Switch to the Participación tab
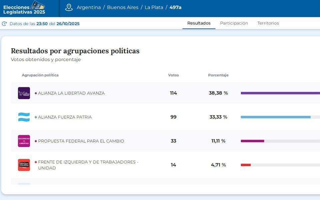The height and width of the screenshot is (200, 320). [234, 23]
